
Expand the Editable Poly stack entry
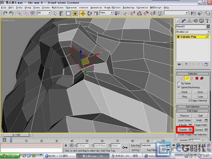tap(178, 37)
